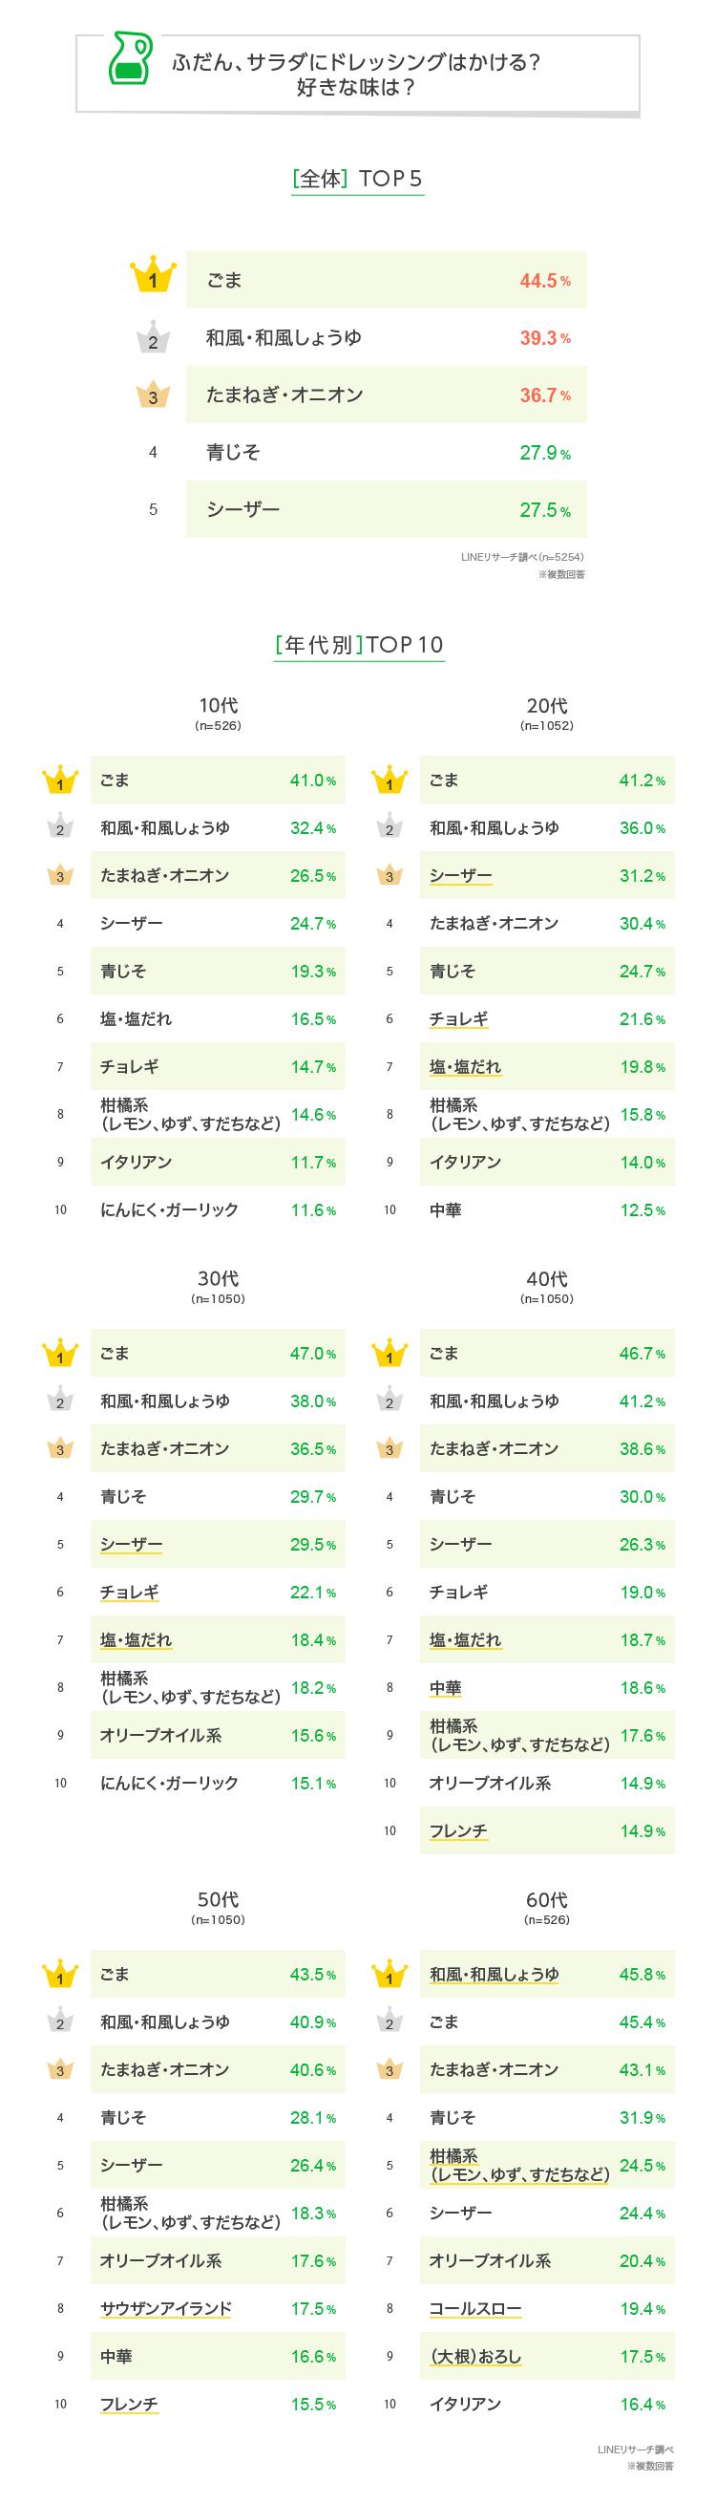Click the silver crown in the 30代 ranking
The image size is (716, 2503).
pos(60,1401)
